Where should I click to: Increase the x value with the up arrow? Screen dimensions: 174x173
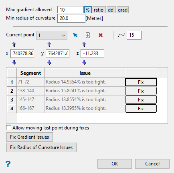pyautogui.click(x=14, y=44)
